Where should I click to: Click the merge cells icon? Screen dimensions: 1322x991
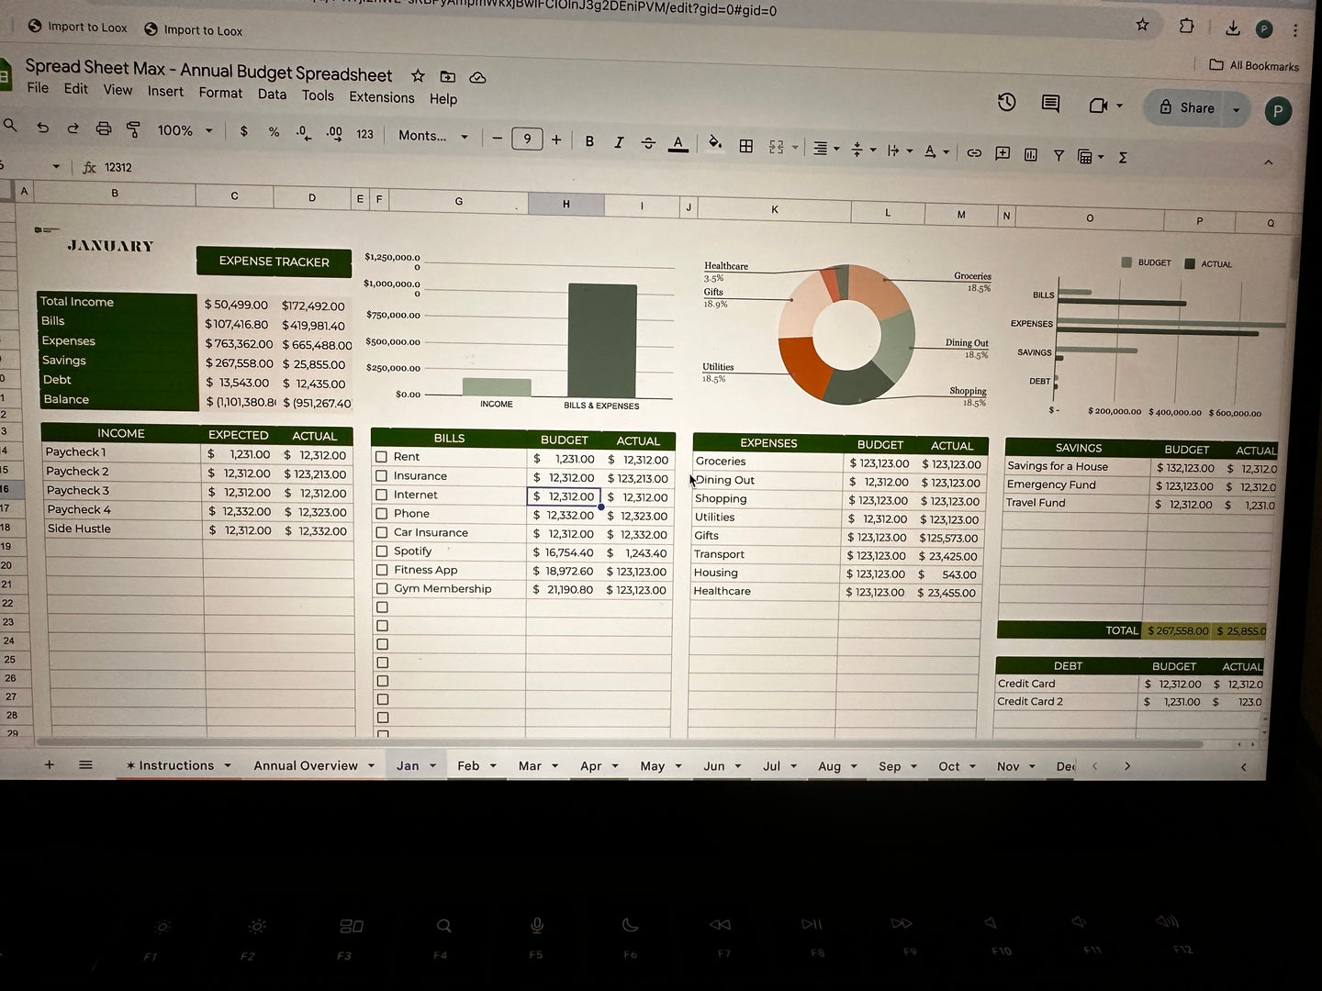777,147
